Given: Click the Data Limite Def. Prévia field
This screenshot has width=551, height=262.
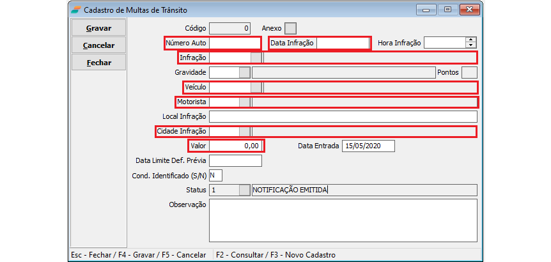Looking at the screenshot, I should (235, 160).
